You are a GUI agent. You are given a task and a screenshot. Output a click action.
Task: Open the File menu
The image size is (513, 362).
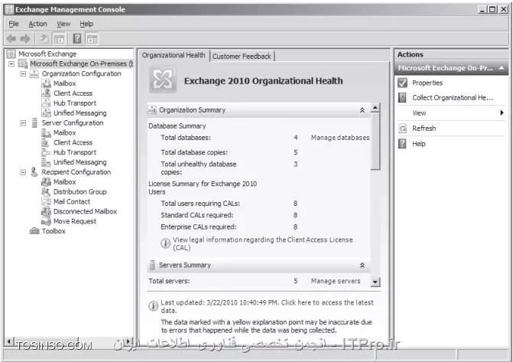point(14,24)
